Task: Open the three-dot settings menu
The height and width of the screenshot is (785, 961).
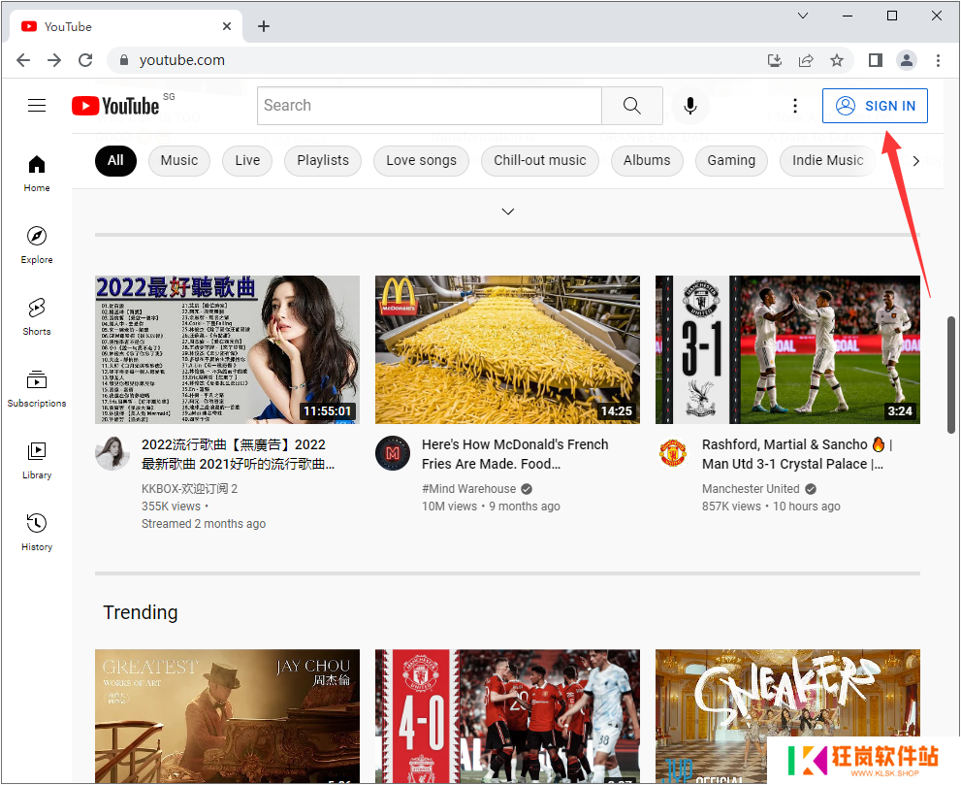Action: 795,106
